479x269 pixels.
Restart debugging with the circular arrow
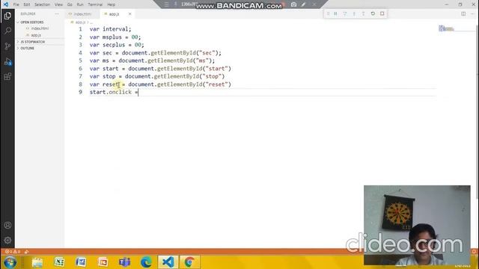[x=373, y=13]
